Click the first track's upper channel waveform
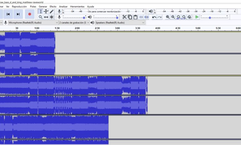Viewport: 241px width, 145px height. coord(27,43)
